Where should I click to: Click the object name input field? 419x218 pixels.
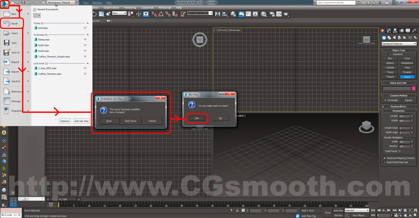(396, 88)
